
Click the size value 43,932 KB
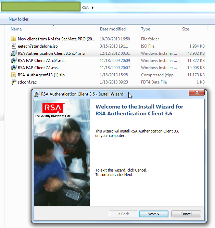pyautogui.click(x=196, y=53)
